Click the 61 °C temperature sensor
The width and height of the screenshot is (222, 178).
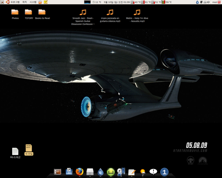146,2
